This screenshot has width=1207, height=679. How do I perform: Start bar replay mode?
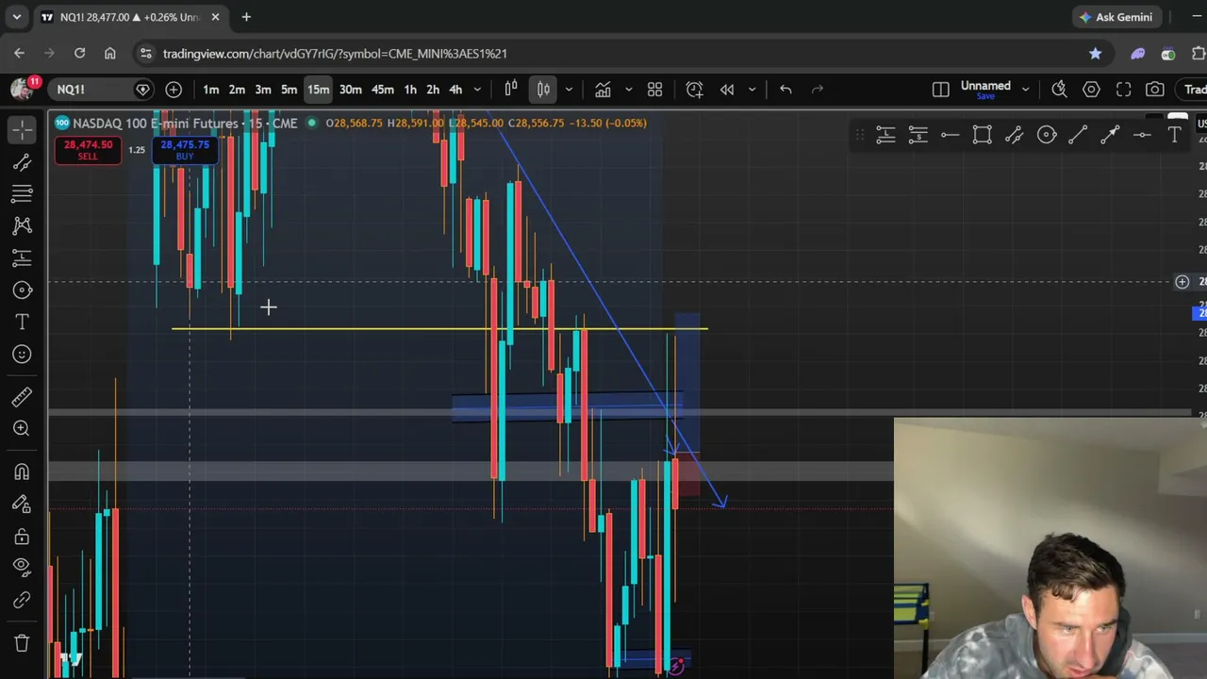point(727,90)
